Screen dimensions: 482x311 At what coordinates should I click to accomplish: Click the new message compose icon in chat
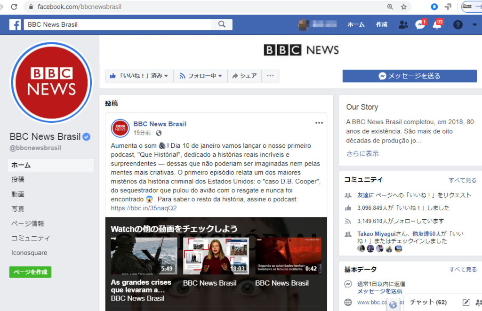pos(466,303)
